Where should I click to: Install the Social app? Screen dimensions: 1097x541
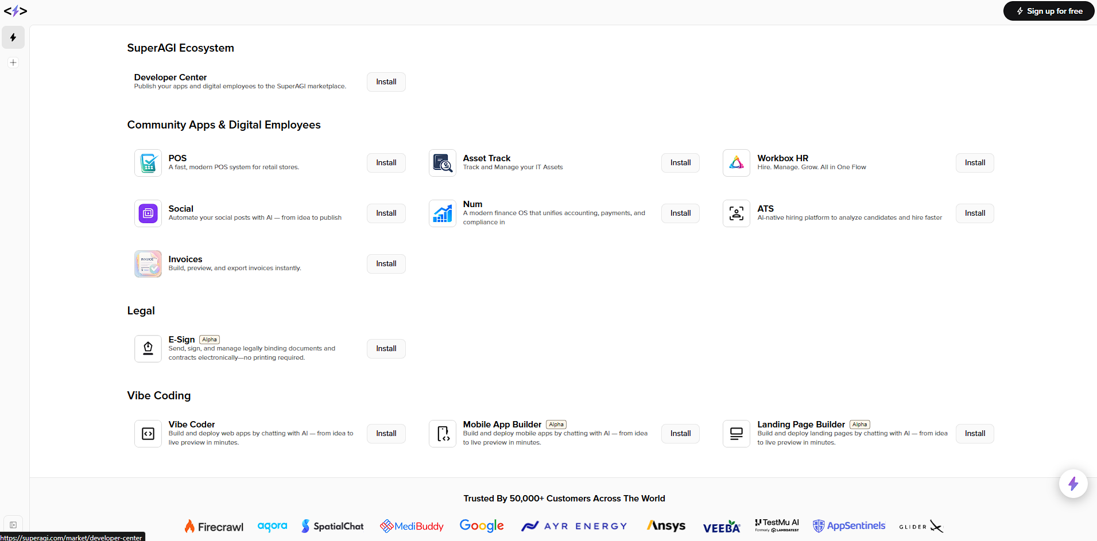pyautogui.click(x=386, y=213)
